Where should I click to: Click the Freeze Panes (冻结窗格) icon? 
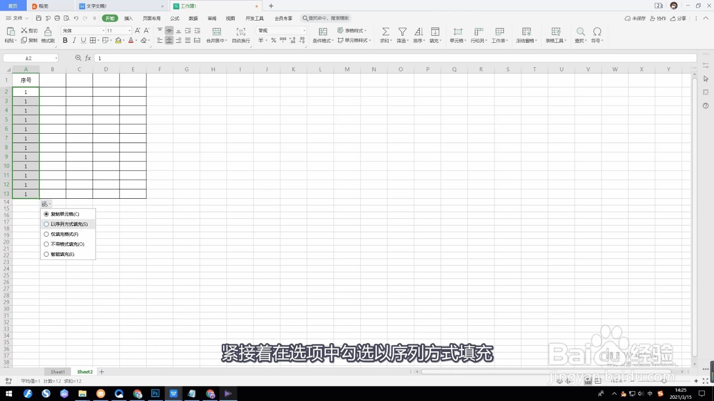coord(527,31)
